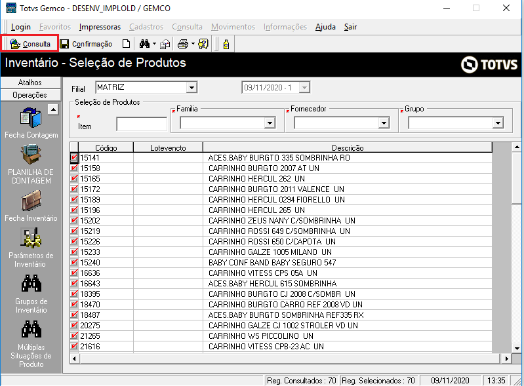Click the help question mark toolbar icon
Screen dimensions: 524x386
pyautogui.click(x=203, y=44)
